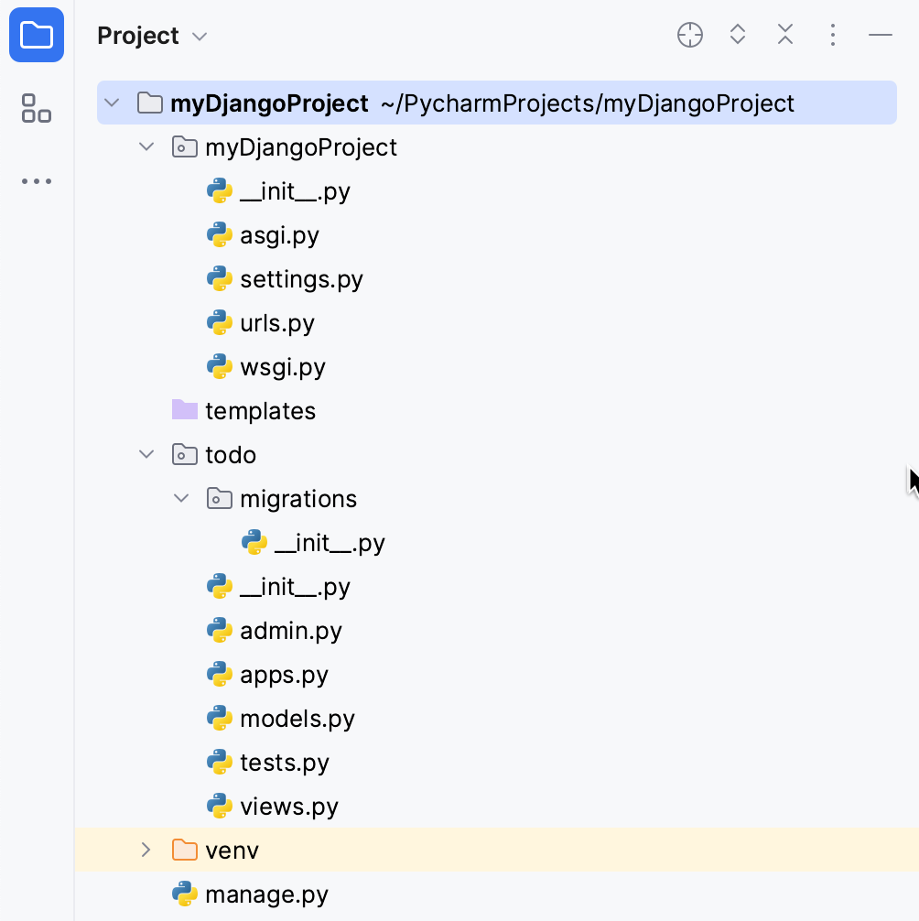Screen dimensions: 919x921
Task: Select the Project tool window icon in sidebar
Action: (37, 35)
